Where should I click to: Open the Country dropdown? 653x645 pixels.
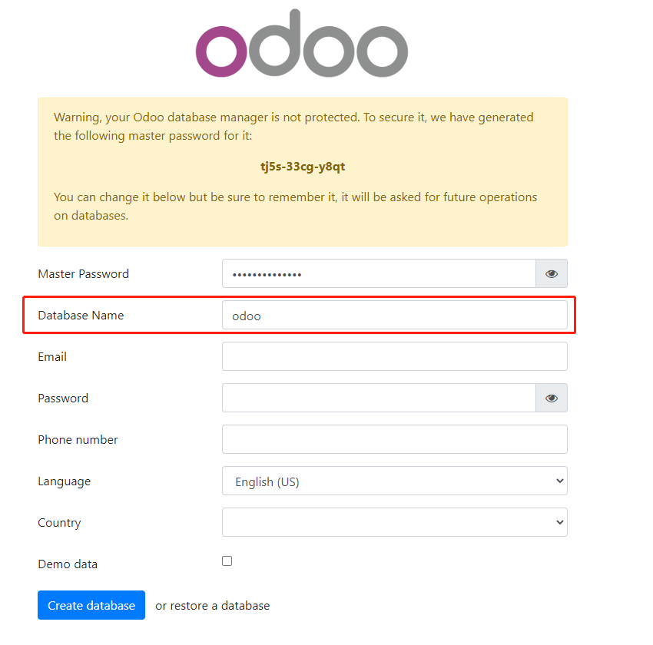tap(394, 522)
